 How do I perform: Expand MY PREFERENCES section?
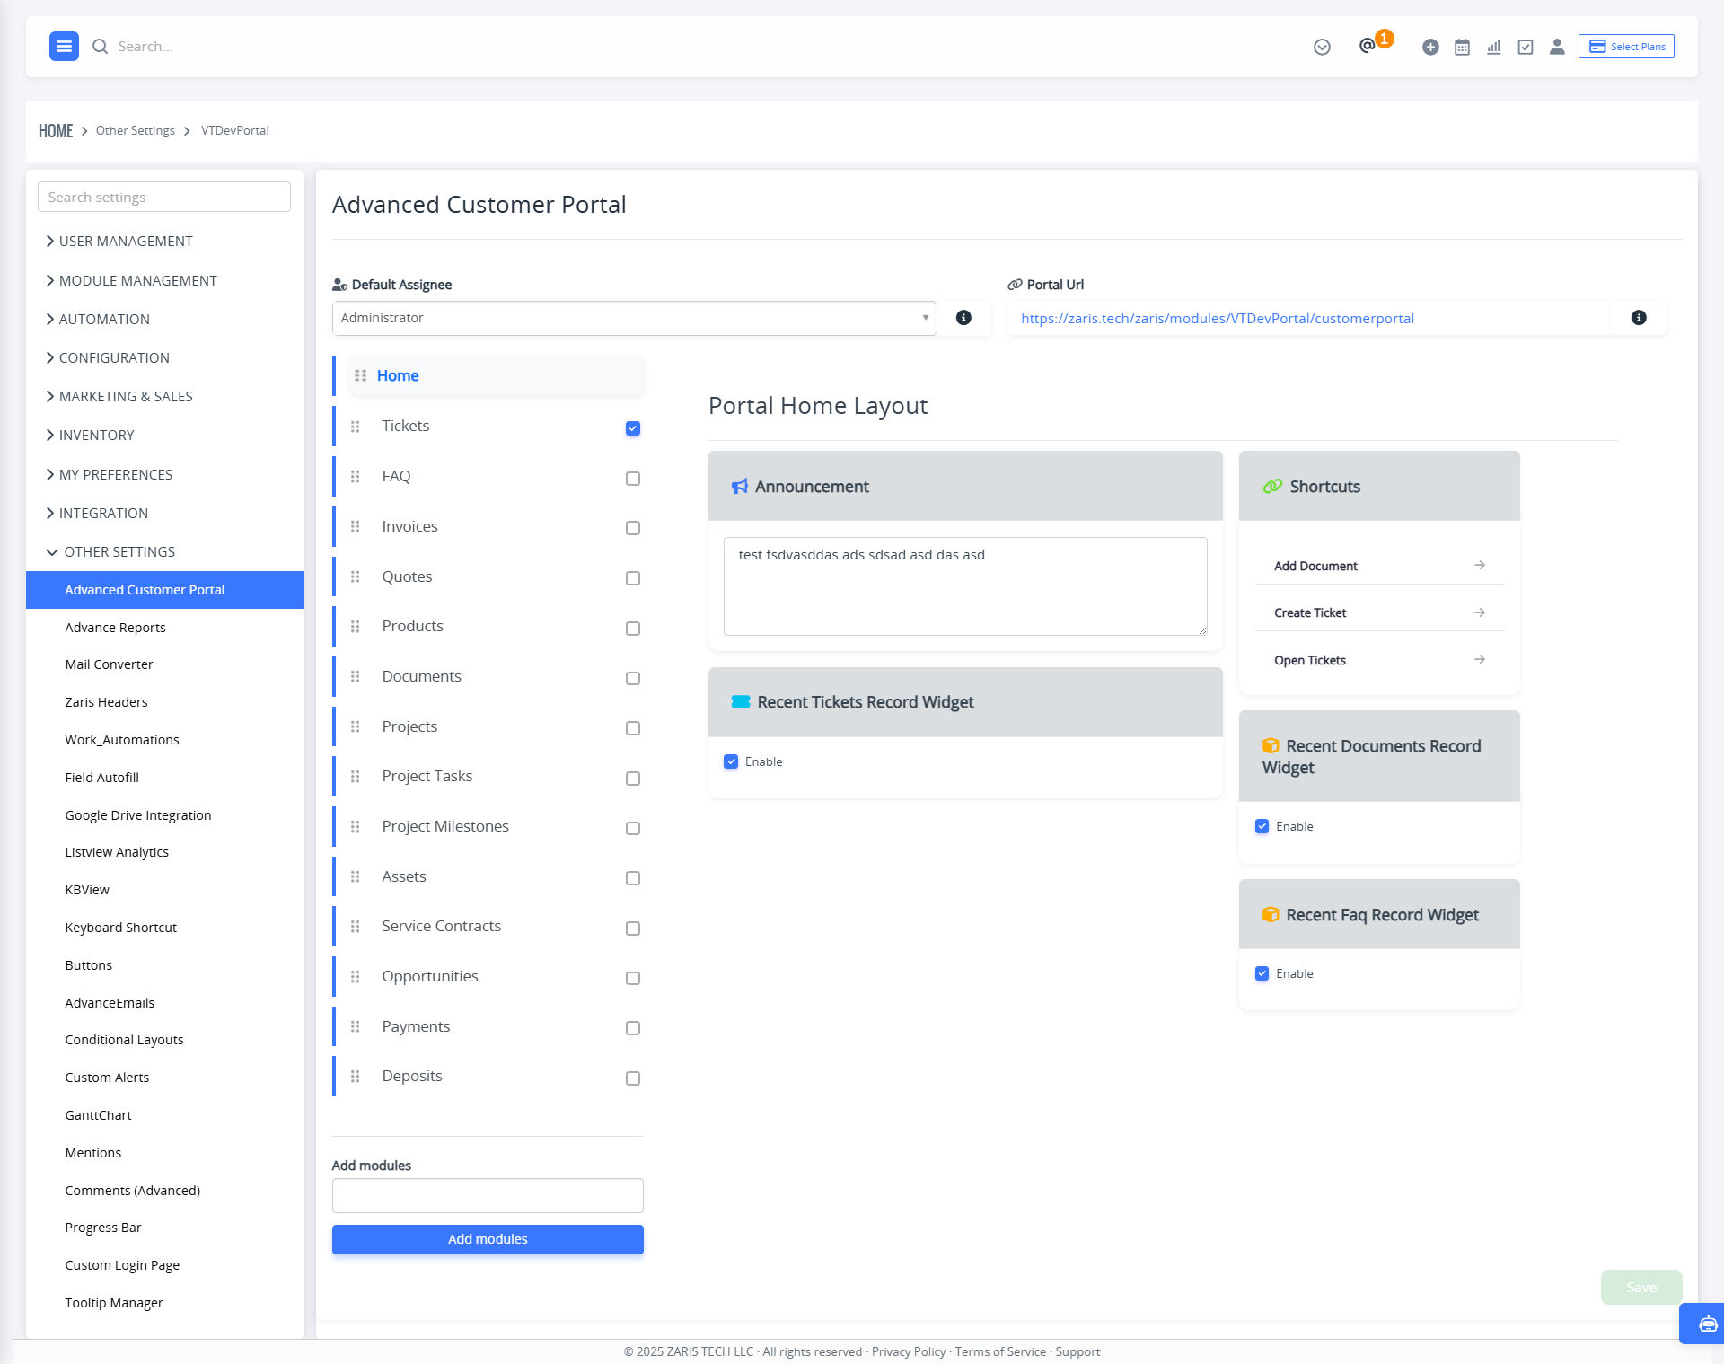[x=109, y=475]
